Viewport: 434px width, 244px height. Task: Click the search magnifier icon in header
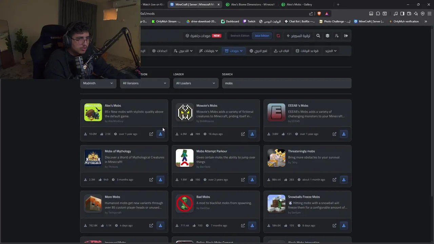318,36
